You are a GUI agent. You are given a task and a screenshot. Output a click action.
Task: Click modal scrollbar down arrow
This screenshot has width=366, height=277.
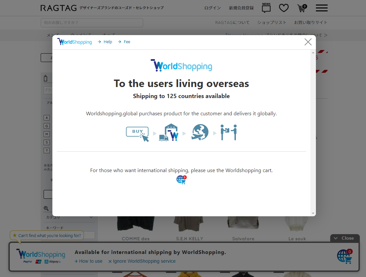tap(313, 213)
